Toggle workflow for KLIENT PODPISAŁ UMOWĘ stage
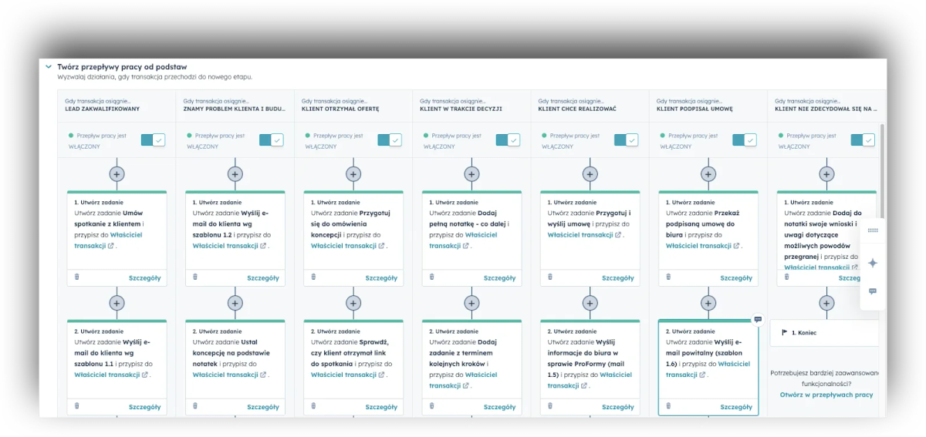 click(744, 140)
